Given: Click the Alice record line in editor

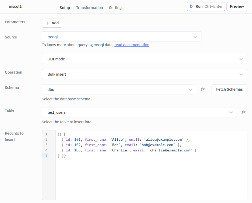Looking at the screenshot, I should (x=126, y=140).
